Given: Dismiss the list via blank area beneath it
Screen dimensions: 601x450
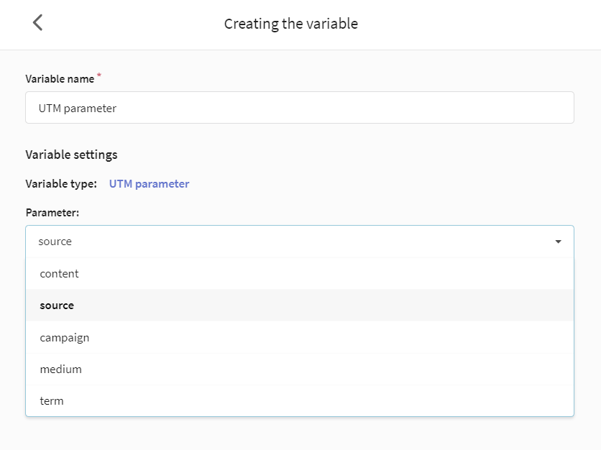Looking at the screenshot, I should (x=299, y=434).
